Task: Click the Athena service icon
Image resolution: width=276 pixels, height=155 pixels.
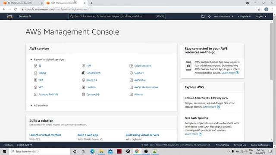Action: pyautogui.click(x=131, y=95)
